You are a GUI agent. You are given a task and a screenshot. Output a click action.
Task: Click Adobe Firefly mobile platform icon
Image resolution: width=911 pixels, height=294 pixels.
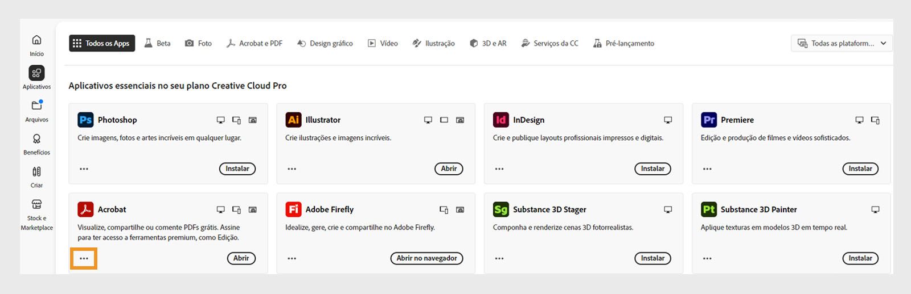pos(444,210)
